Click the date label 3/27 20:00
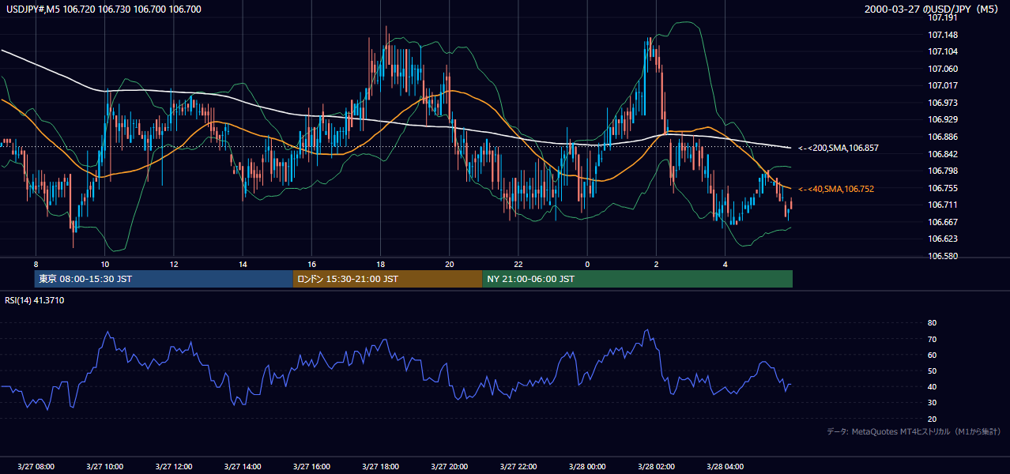This screenshot has width=1010, height=474. (450, 466)
